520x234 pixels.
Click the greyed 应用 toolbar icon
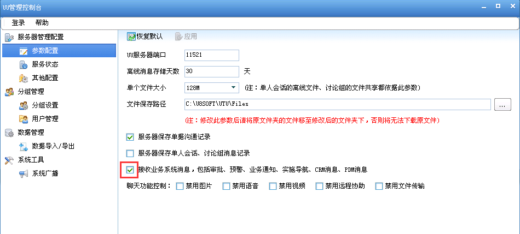coord(179,37)
